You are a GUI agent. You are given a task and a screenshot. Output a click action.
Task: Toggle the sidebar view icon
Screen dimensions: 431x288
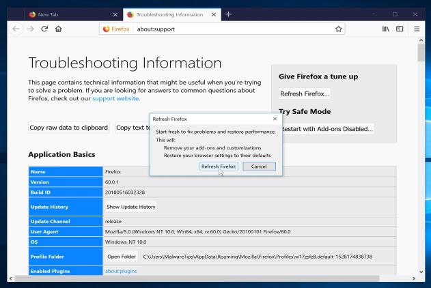pos(400,29)
